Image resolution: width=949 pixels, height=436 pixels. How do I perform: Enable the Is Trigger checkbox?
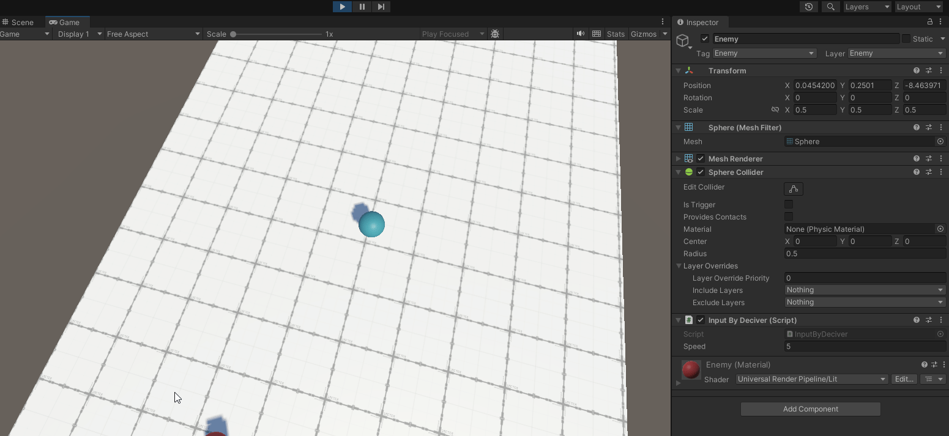(x=789, y=205)
